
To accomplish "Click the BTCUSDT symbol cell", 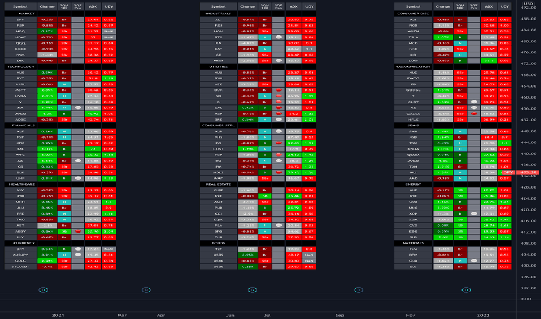I will coord(20,266).
